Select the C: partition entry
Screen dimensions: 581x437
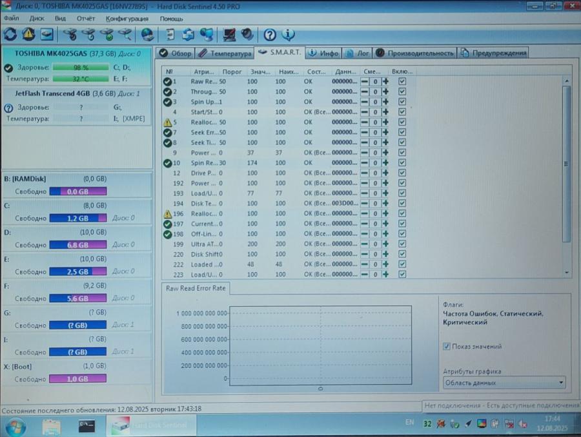coord(77,212)
